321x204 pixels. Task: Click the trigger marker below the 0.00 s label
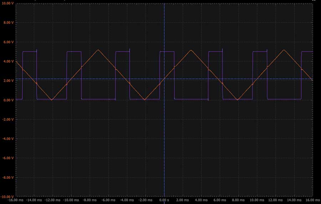point(164,203)
